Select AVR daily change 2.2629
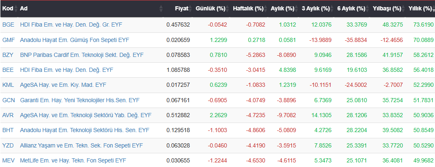The width and height of the screenshot is (435, 167). [x=219, y=115]
